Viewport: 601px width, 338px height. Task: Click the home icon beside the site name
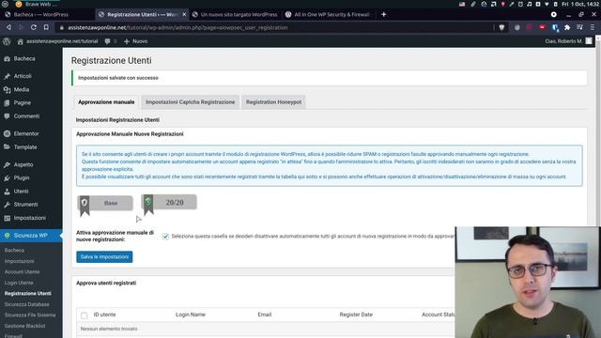pyautogui.click(x=21, y=41)
